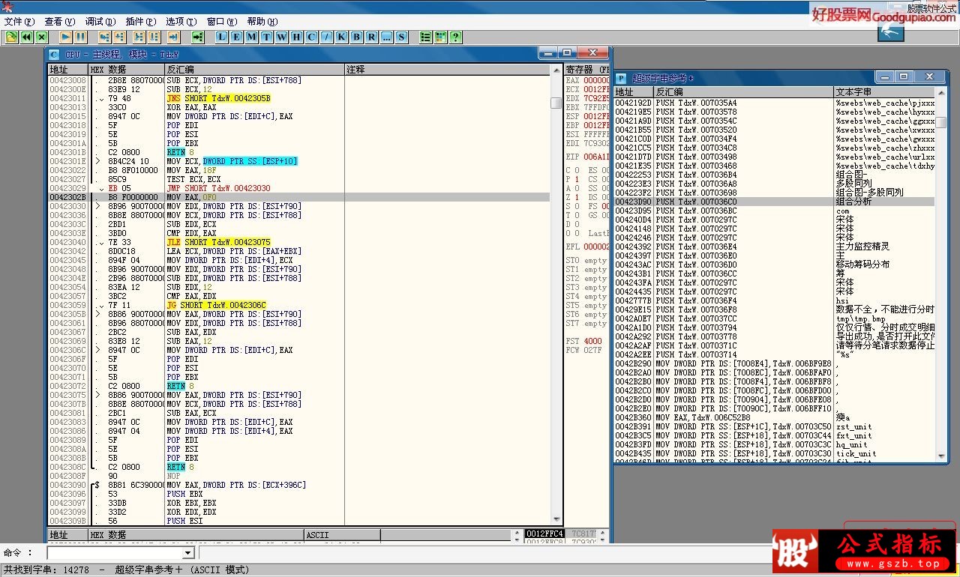Select highlighted row 0042302B MOV EAX,0F0

pos(298,197)
